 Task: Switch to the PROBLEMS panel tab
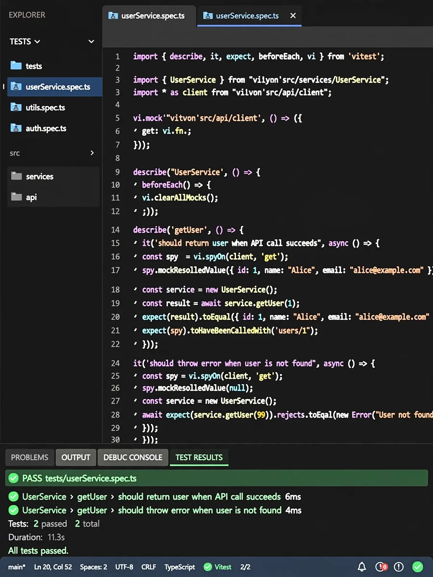29,457
